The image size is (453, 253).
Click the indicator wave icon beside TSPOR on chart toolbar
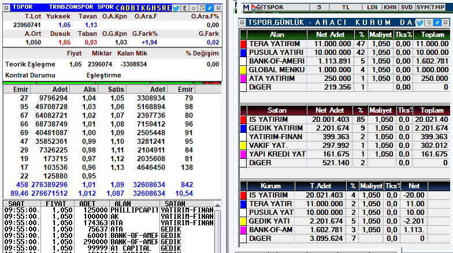[x=257, y=7]
